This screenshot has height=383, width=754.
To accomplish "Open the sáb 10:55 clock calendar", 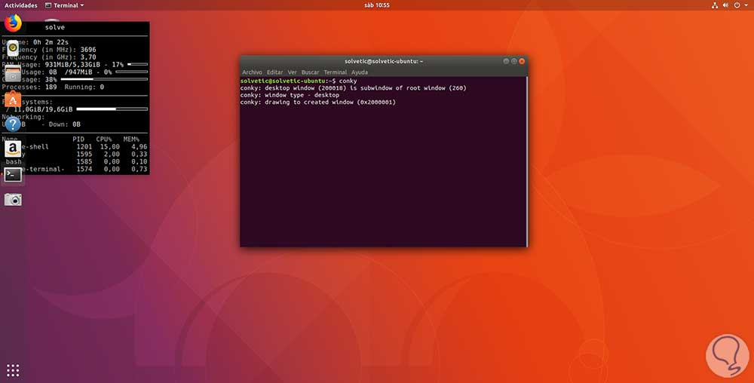I will (377, 5).
